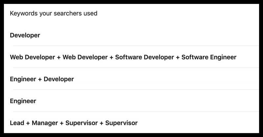Click the plus sign between Engineer and Developer
Screen dimensions: 263x137
[x=40, y=80]
